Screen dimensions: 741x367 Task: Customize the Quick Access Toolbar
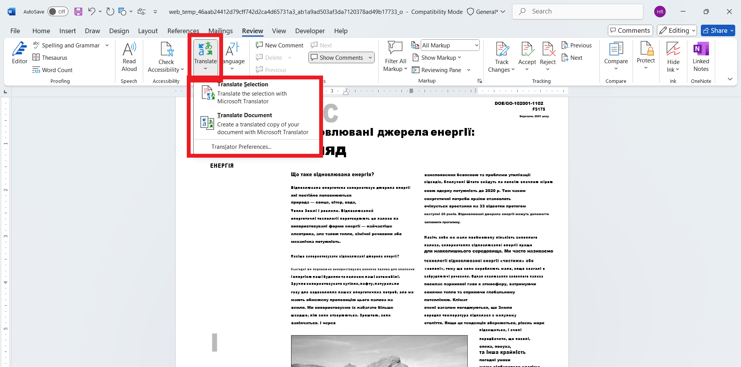pyautogui.click(x=155, y=12)
